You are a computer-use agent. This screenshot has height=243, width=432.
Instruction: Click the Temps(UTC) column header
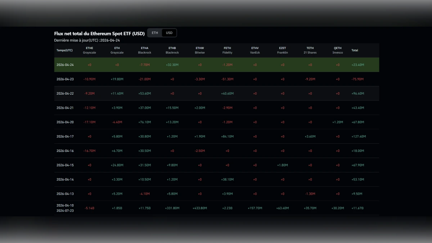(64, 50)
